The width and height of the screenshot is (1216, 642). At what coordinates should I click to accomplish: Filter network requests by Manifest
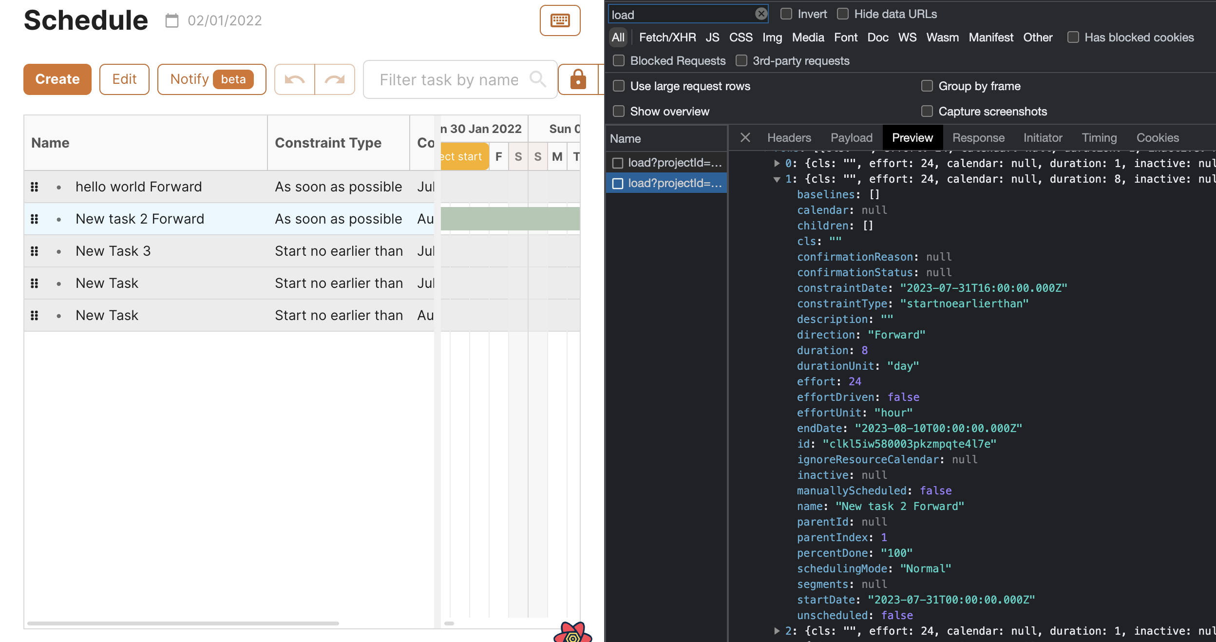[x=990, y=38]
